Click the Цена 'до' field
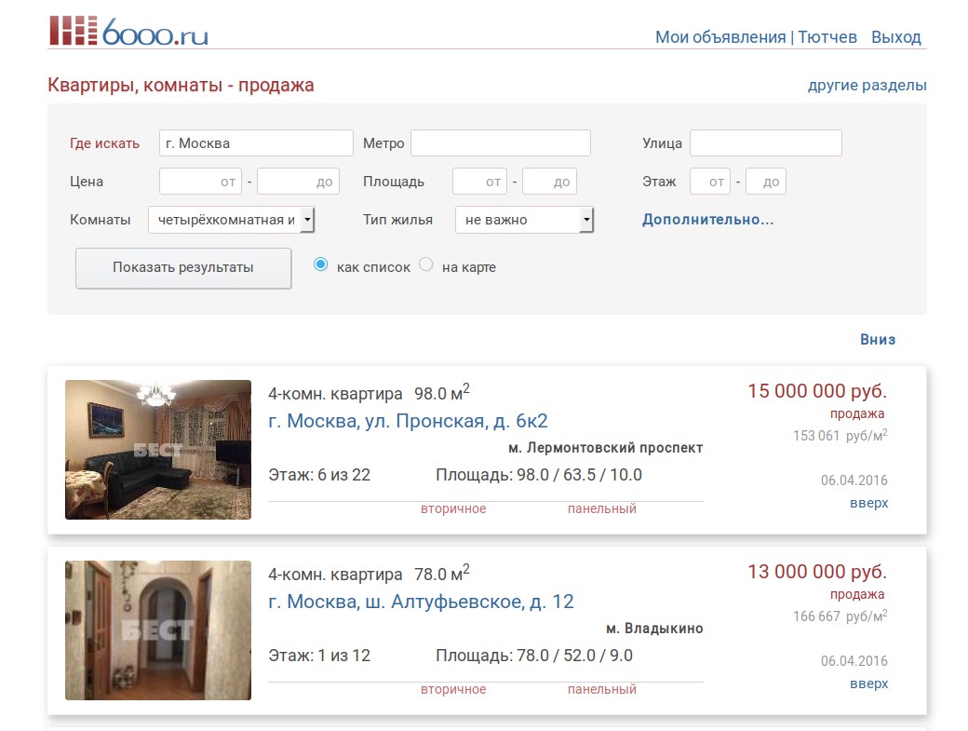The width and height of the screenshot is (968, 731). point(298,182)
